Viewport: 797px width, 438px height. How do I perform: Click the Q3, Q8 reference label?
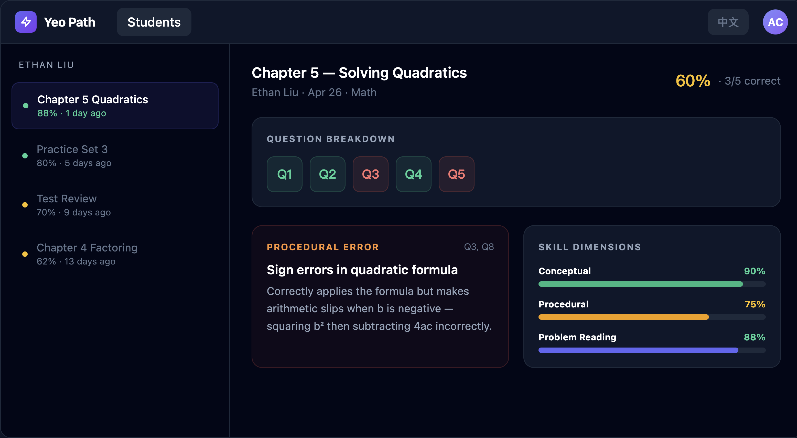tap(479, 247)
